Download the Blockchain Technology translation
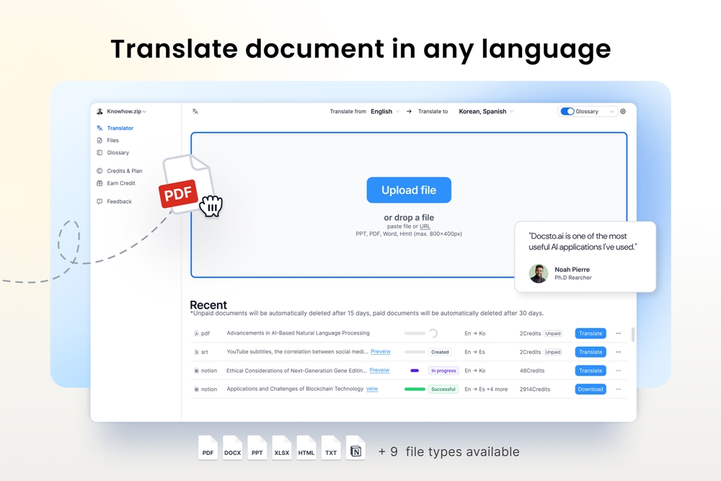Viewport: 721px width, 481px height. tap(590, 389)
